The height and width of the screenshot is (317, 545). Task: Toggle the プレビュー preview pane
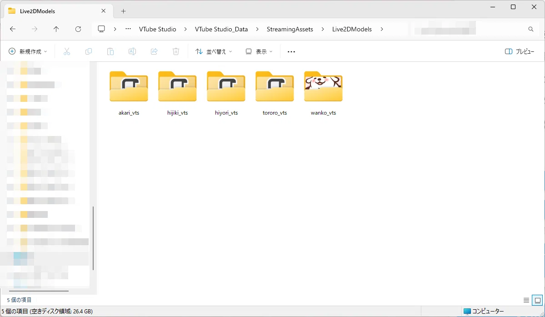[519, 51]
